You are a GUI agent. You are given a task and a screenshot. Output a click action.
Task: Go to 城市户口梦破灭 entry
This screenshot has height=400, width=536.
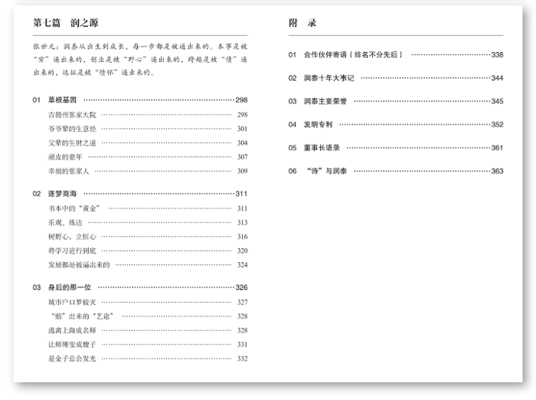coord(72,302)
